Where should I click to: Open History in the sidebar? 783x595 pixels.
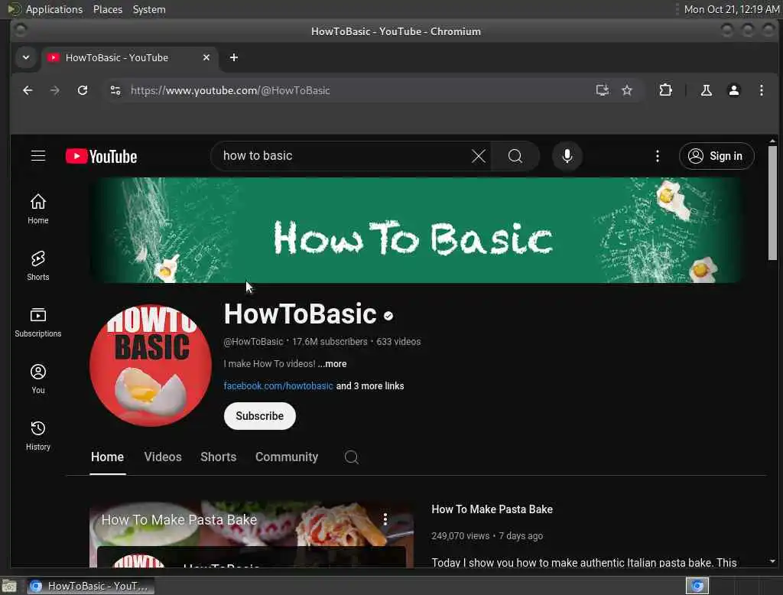38,436
